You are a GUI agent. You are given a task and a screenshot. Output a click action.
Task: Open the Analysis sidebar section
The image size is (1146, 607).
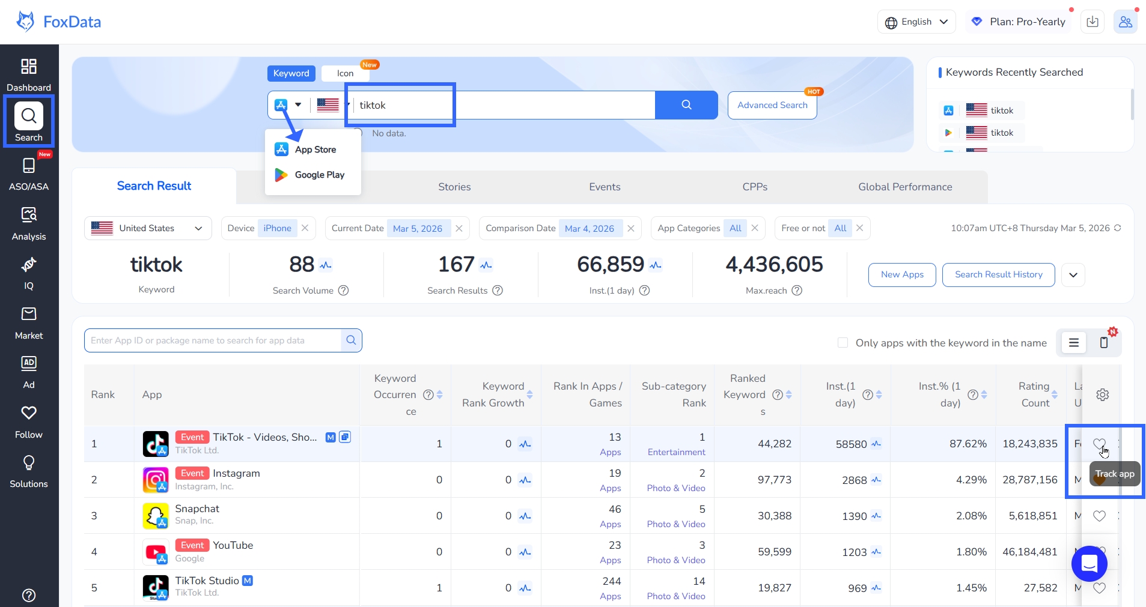point(29,223)
